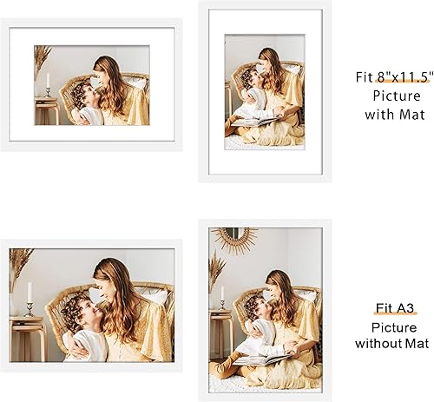Viewport: 434px width, 402px height.
Task: Click the wooden stool in bottom-left photo
Action: point(29,339)
